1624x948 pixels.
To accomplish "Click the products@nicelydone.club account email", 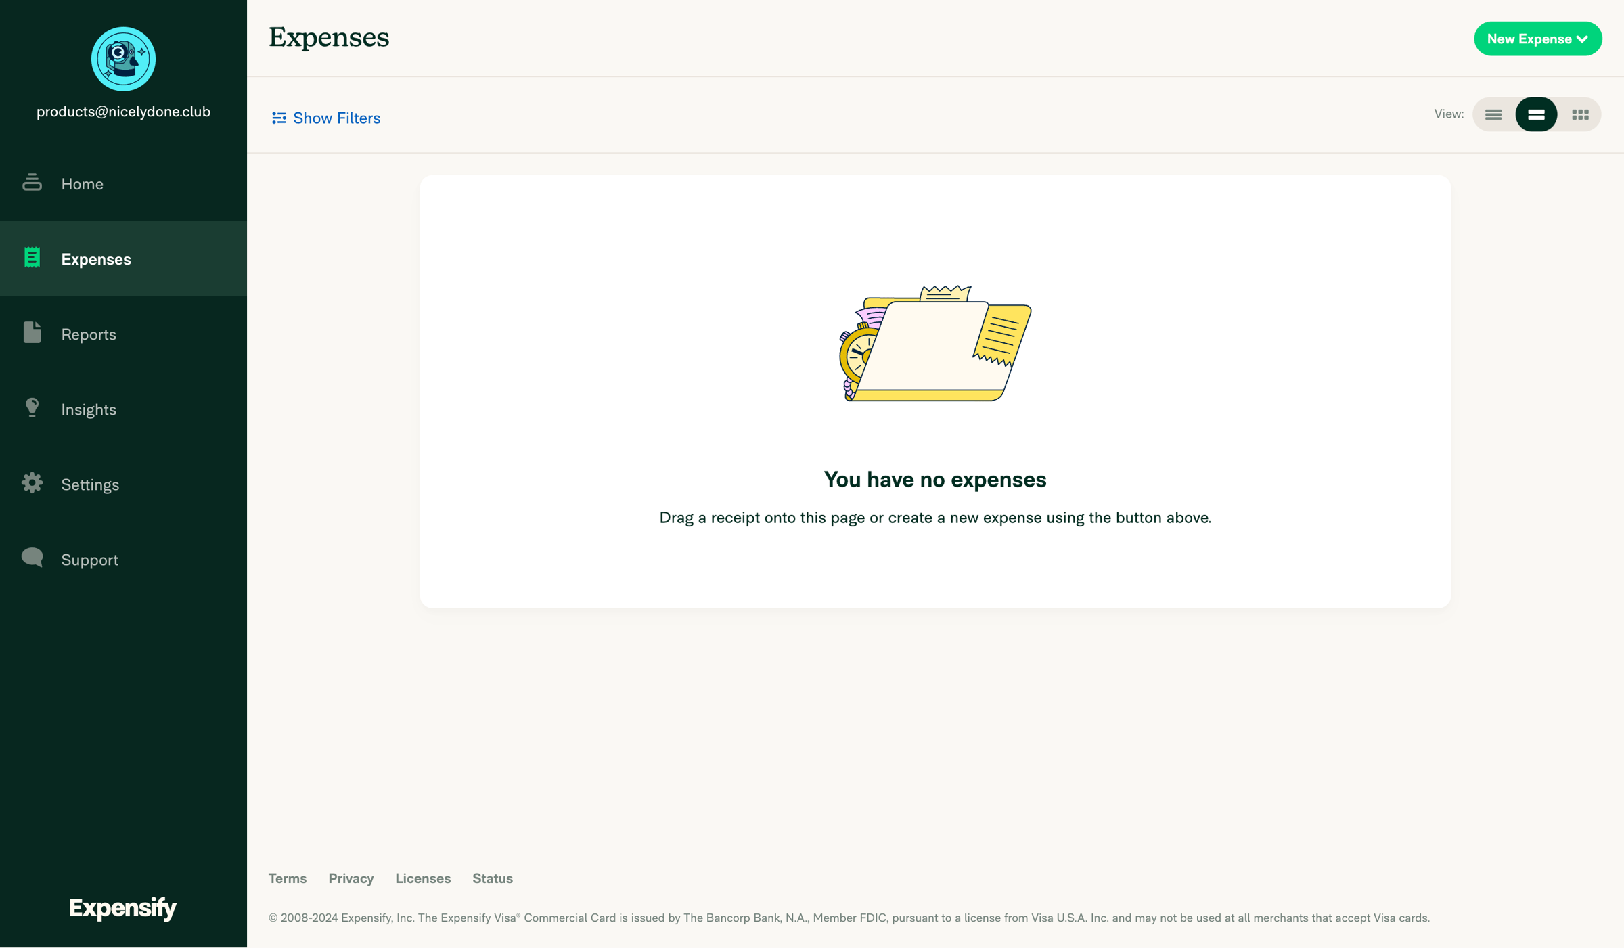I will pyautogui.click(x=123, y=112).
